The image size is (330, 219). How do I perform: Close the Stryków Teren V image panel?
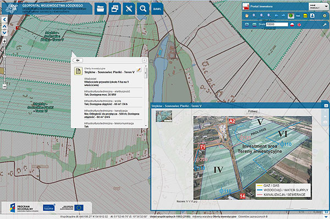[x=326, y=106]
